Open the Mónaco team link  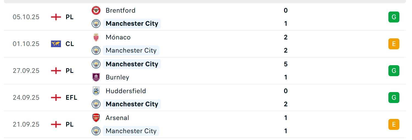(x=118, y=37)
